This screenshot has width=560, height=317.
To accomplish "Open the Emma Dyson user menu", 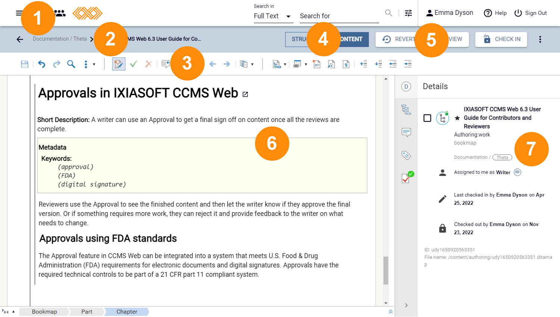I will coord(449,13).
